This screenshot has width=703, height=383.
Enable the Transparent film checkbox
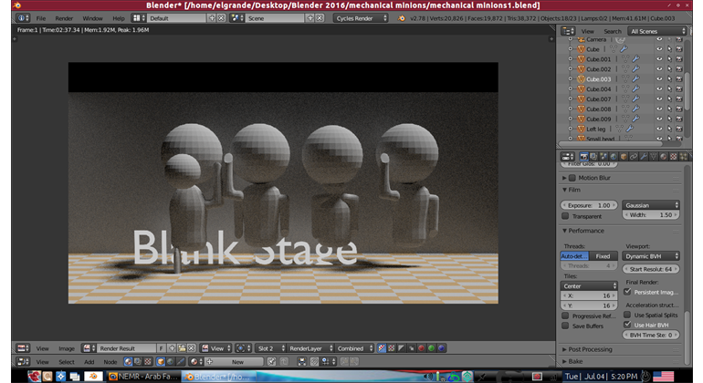(x=565, y=216)
